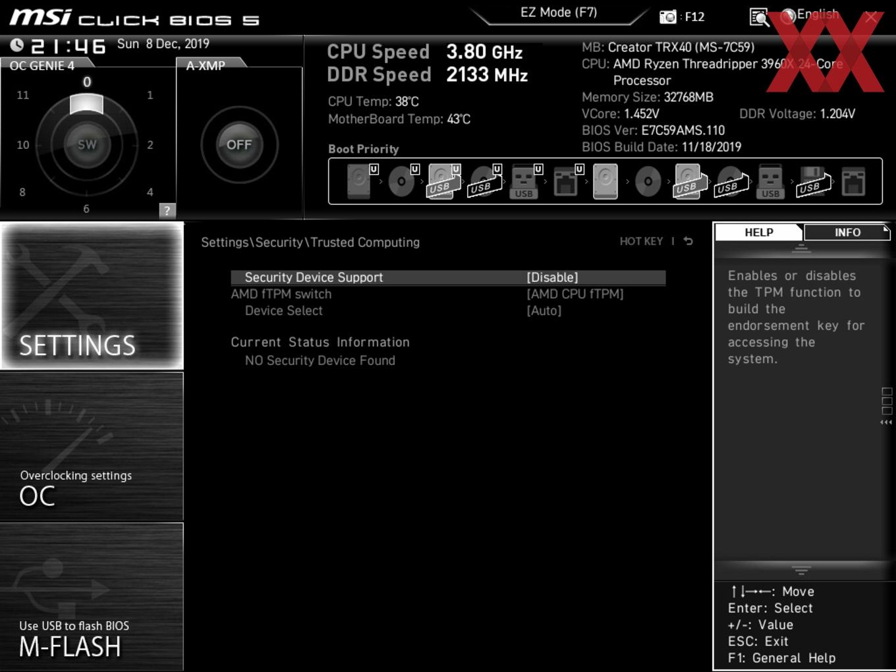This screenshot has width=896, height=672.
Task: Select the AMD fTPM switch label
Action: 281,294
